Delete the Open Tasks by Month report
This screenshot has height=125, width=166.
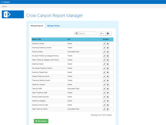click(108, 109)
